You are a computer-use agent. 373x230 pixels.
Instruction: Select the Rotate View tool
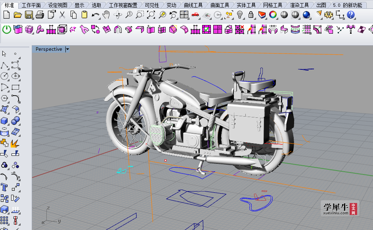(117, 15)
